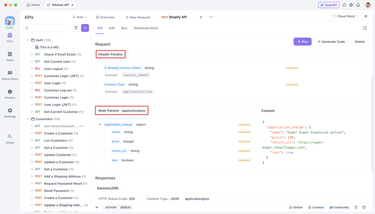Open Cookies manager in the status bar

[x=316, y=207]
